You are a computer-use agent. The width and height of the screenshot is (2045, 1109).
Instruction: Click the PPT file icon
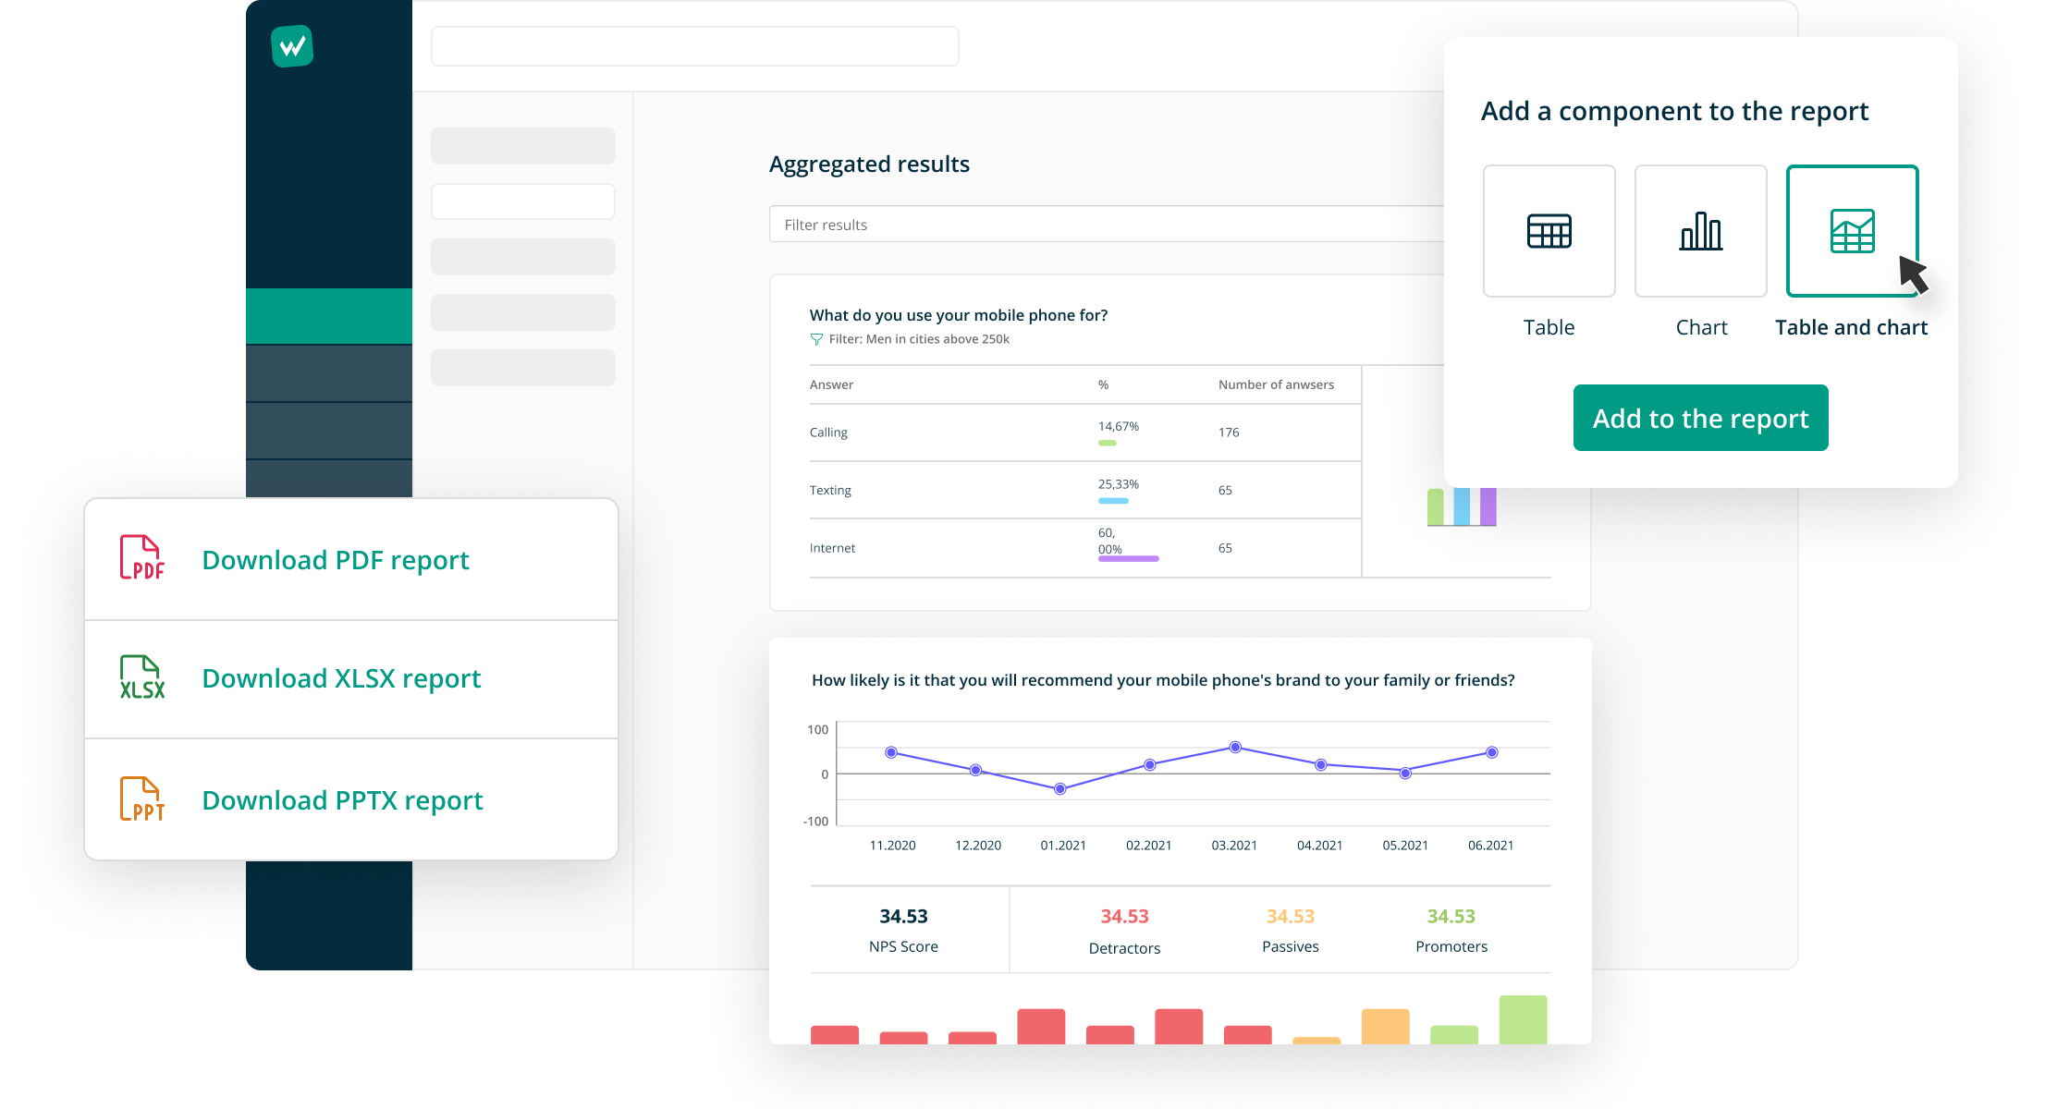[142, 799]
